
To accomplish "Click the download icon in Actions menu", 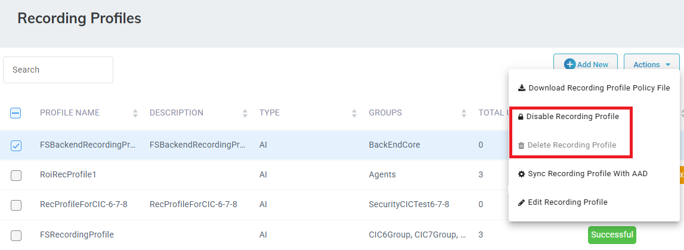I will click(522, 88).
